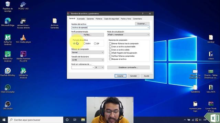
Task: Click the dialog help question mark
Action: pyautogui.click(x=143, y=14)
